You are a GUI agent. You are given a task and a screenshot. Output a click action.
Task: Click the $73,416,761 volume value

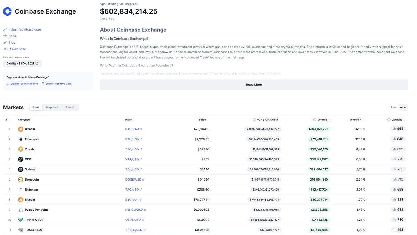[319, 139]
